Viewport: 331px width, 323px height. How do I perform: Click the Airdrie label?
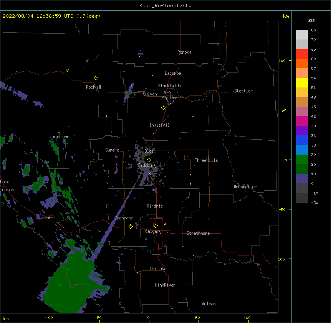click(x=155, y=206)
